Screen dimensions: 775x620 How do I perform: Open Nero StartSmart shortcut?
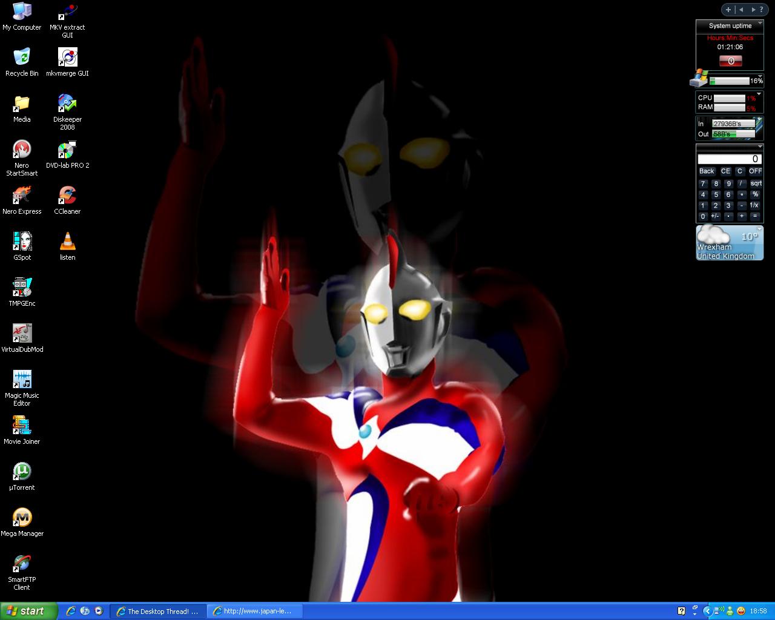pyautogui.click(x=22, y=158)
